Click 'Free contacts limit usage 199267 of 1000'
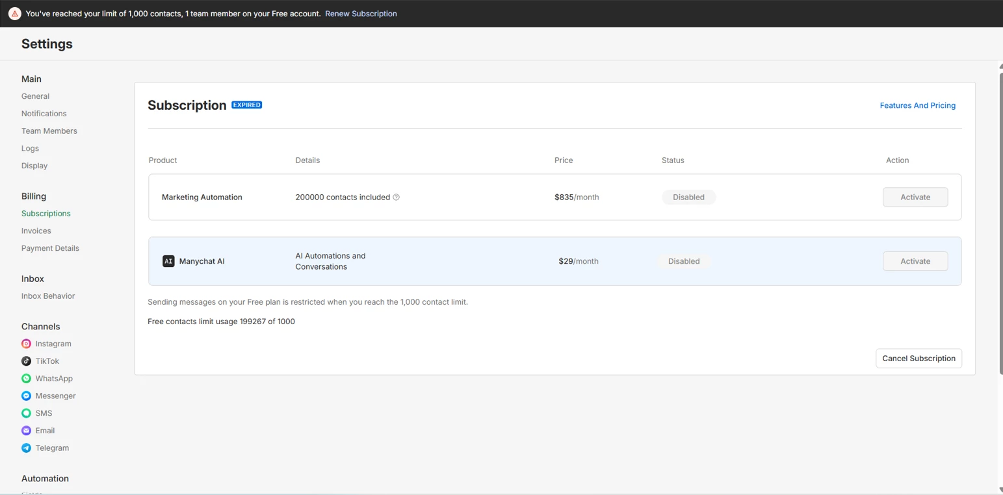1003x495 pixels. (x=221, y=322)
